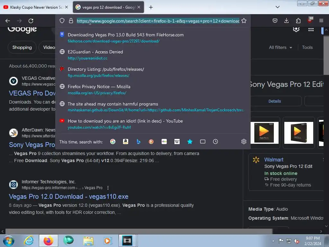Image resolution: width=329 pixels, height=247 pixels.
Task: Click the URL address bar field
Action: [x=158, y=21]
